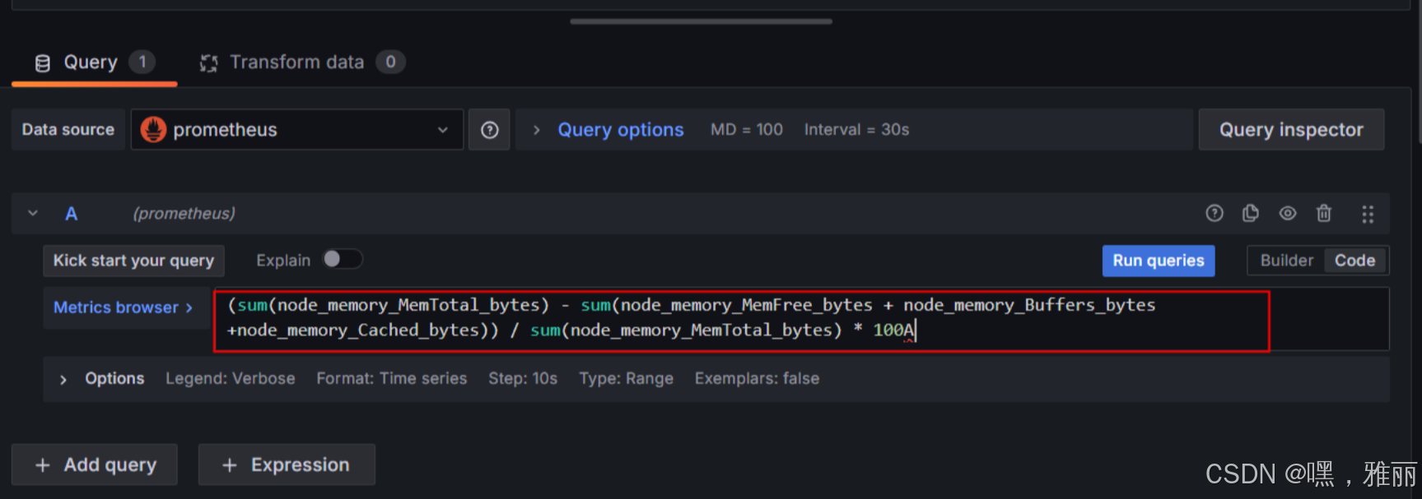Viewport: 1422px width, 499px height.
Task: Switch to Builder mode
Action: click(x=1286, y=261)
